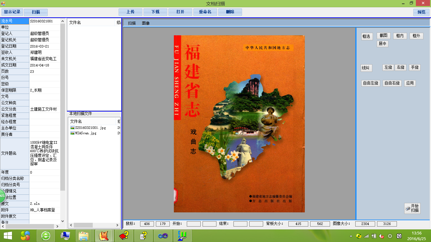Click the 登记人 value 超级管理员
Image resolution: width=431 pixels, height=242 pixels.
(x=44, y=34)
